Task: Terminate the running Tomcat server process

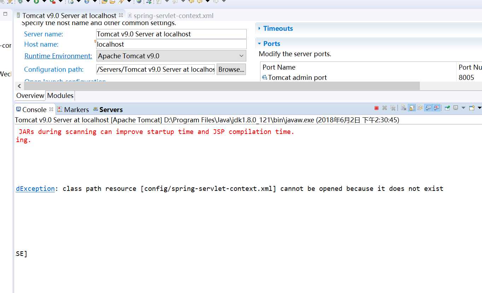Action: [376, 108]
